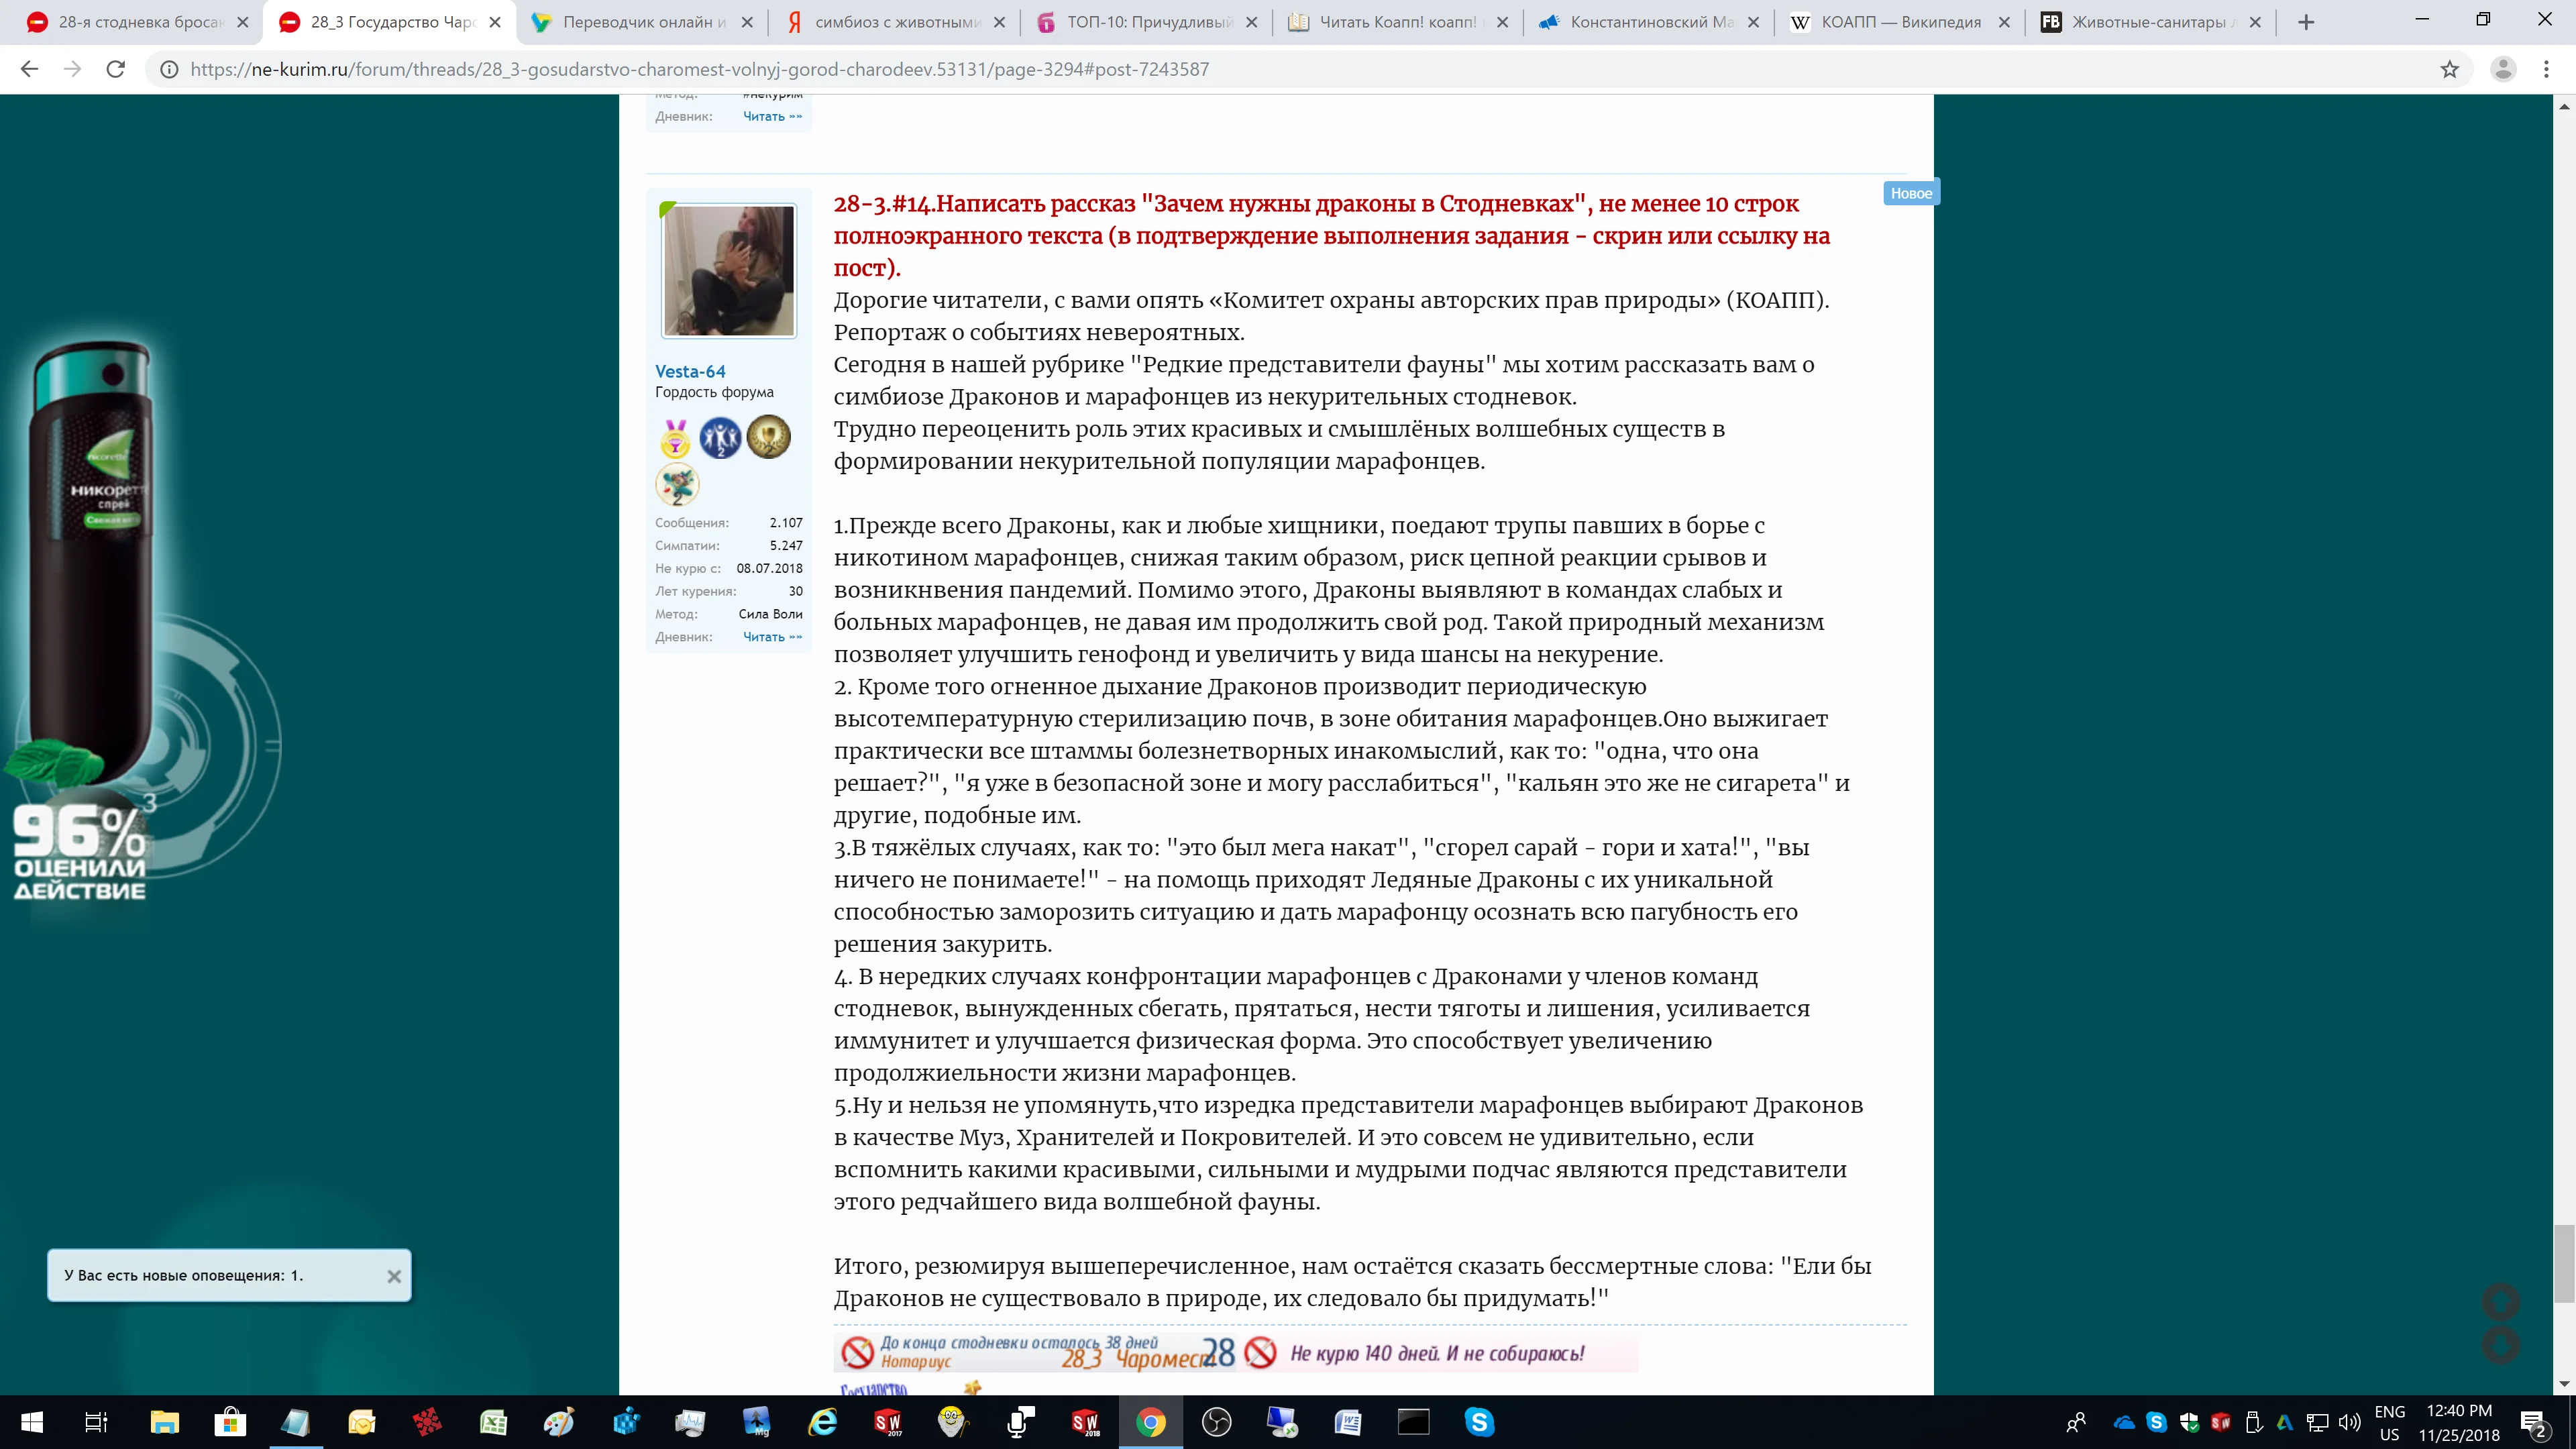Screen dimensions: 2576x1449
Task: Switch to the КОАПП Википедия tab
Action: pos(1899,22)
